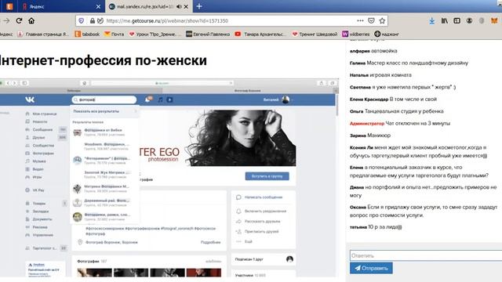Select the Деревянный рай search result

pos(104,203)
